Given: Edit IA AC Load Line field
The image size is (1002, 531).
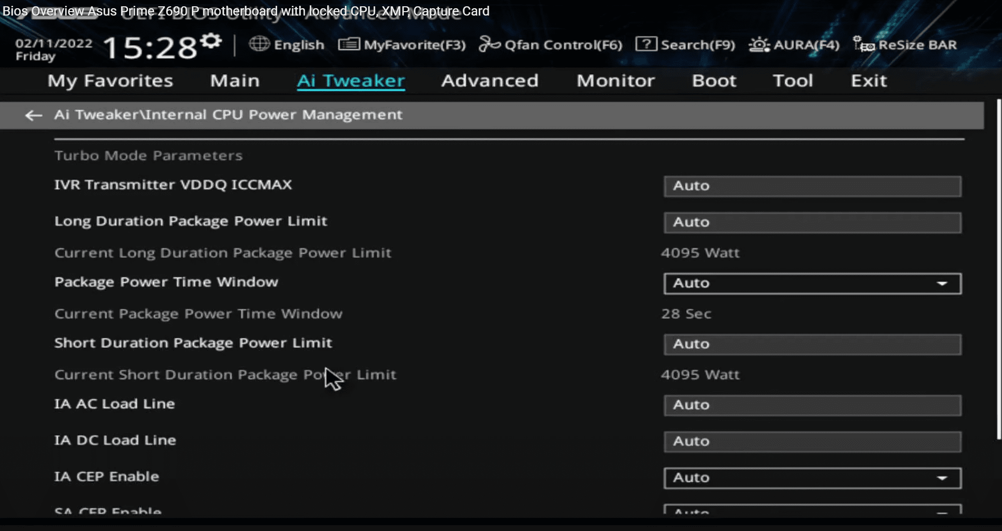Looking at the screenshot, I should 812,405.
